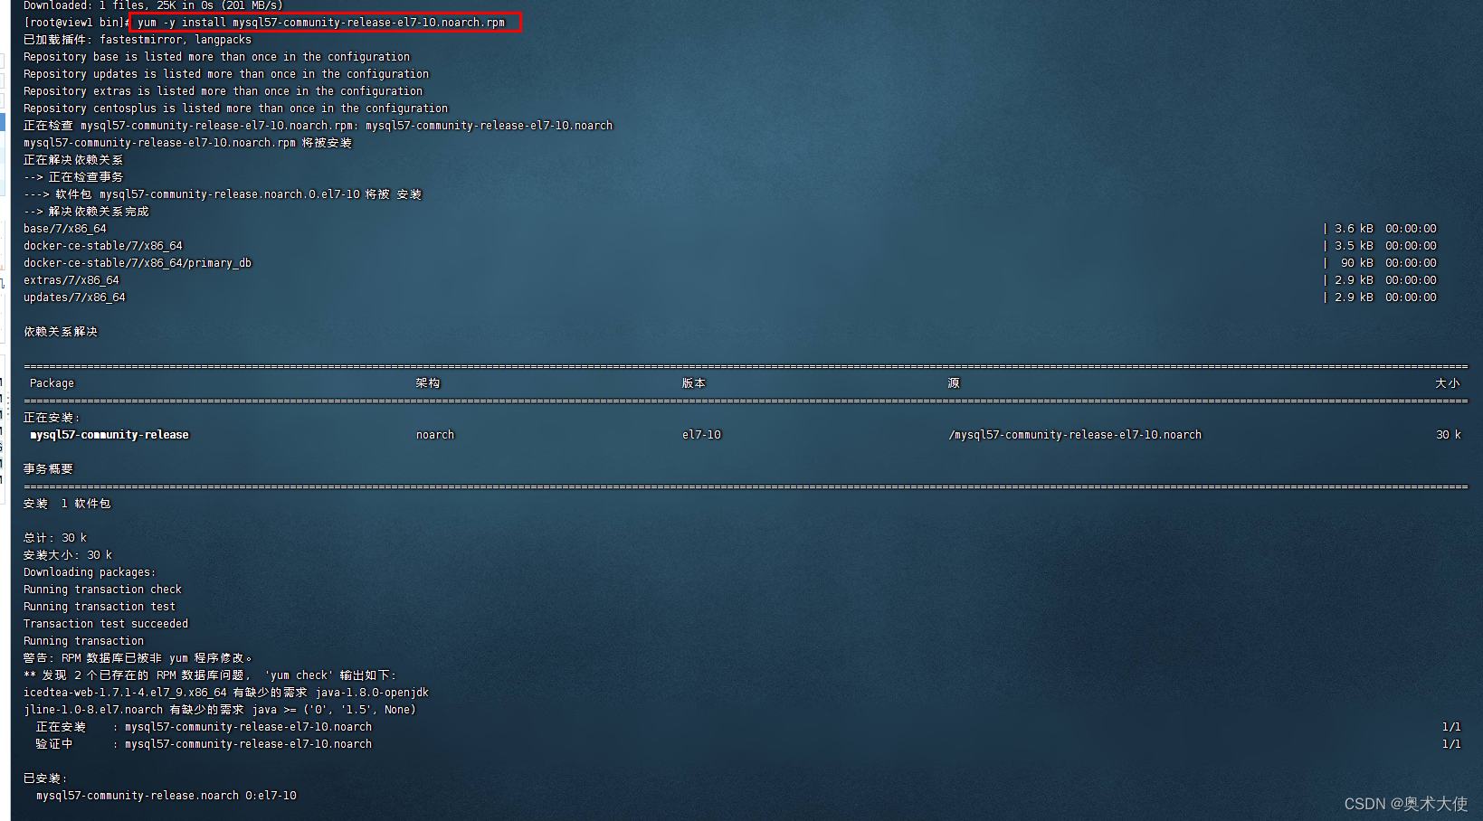Screen dimensions: 1483x821
Task: Click the '架构' column header
Action: coord(428,383)
